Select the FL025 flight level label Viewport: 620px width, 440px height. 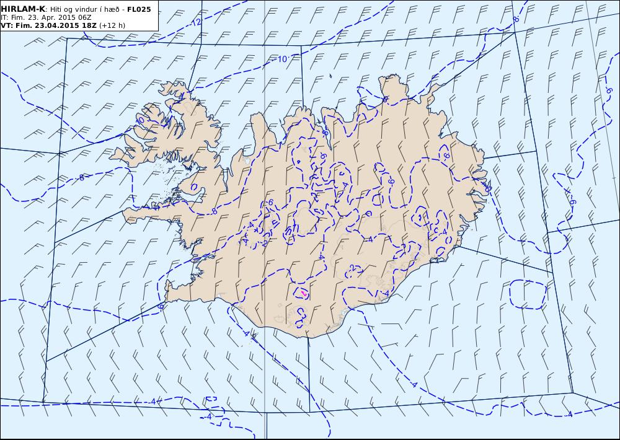pos(139,9)
